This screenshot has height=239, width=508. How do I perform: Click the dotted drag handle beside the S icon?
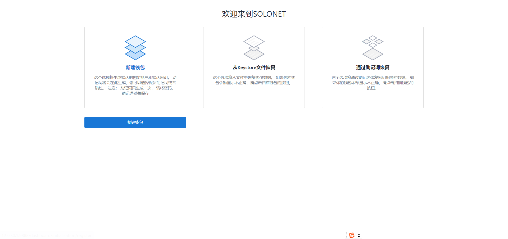[x=347, y=235]
